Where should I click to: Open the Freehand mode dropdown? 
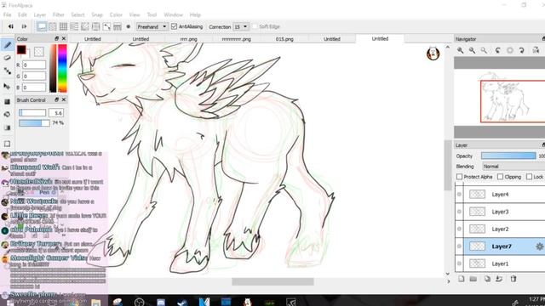tap(152, 26)
